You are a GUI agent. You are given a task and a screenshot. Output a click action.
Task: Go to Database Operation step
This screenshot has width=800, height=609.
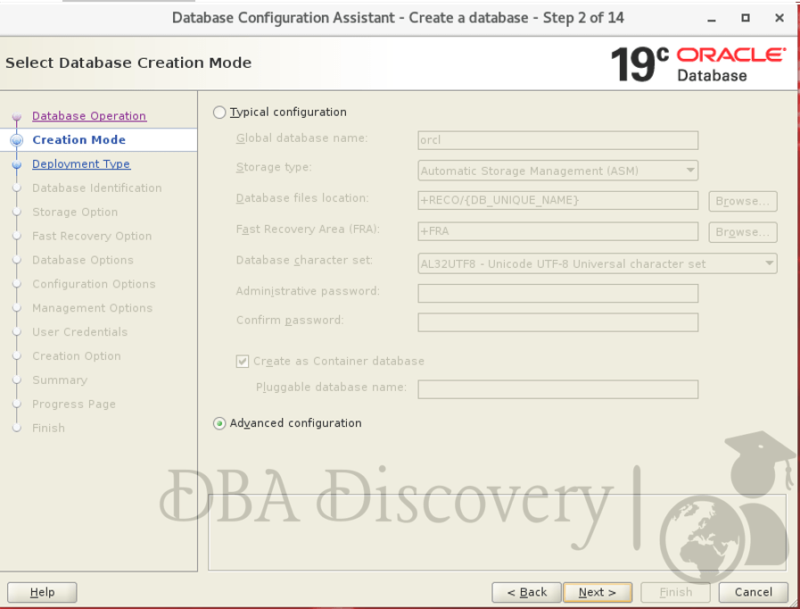click(x=89, y=116)
